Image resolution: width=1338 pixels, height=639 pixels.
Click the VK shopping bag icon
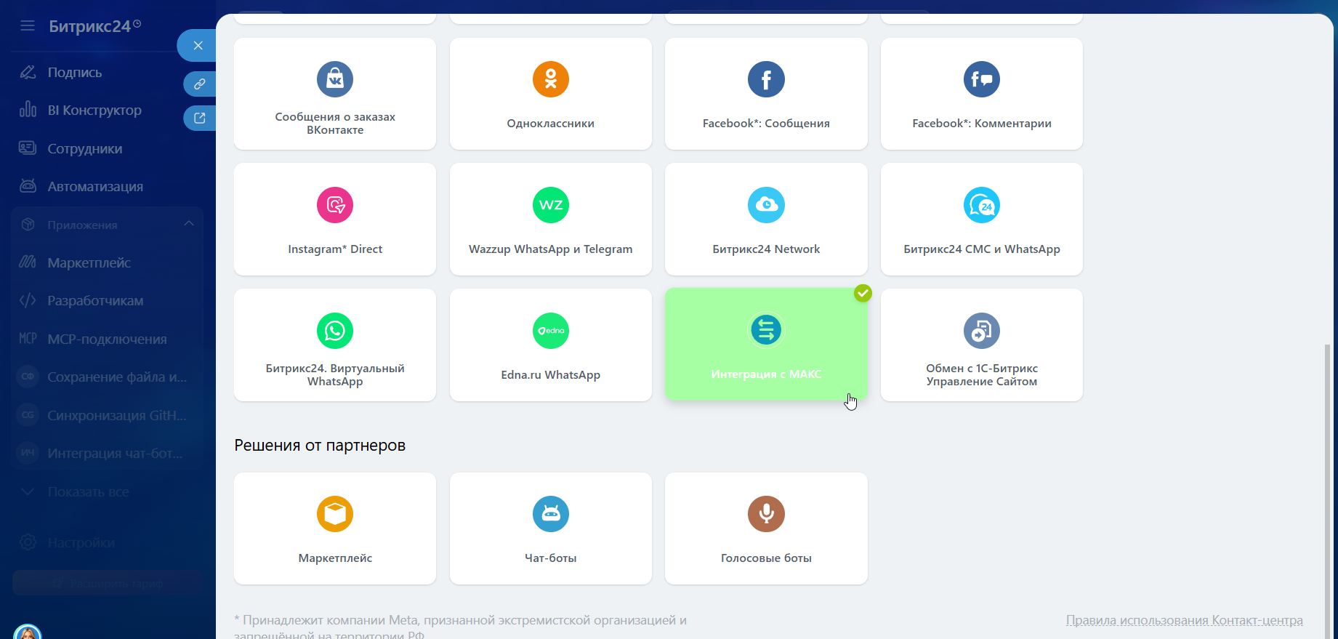point(335,79)
